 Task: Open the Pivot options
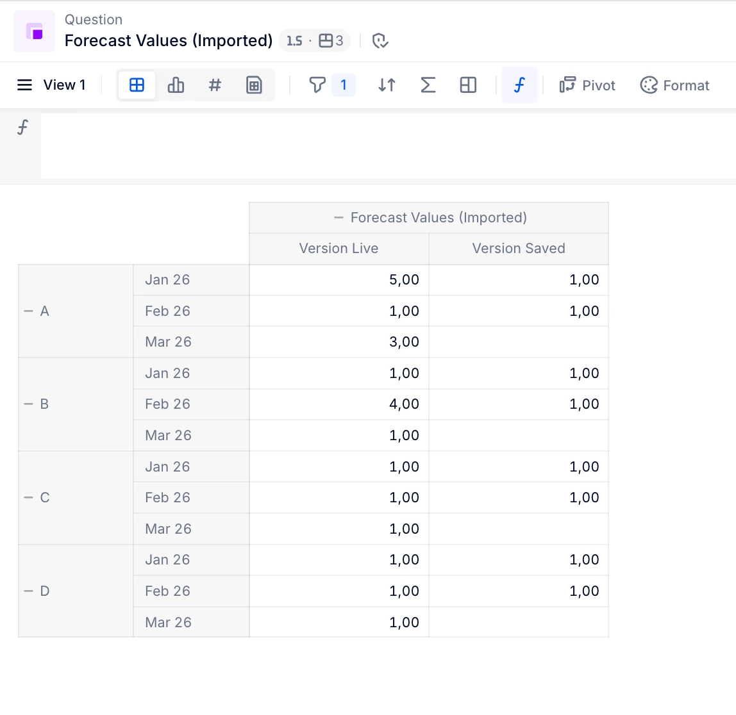tap(587, 85)
